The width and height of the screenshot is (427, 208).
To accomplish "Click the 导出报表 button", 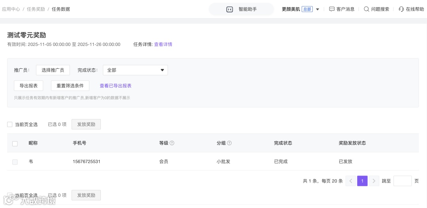I will [x=28, y=86].
